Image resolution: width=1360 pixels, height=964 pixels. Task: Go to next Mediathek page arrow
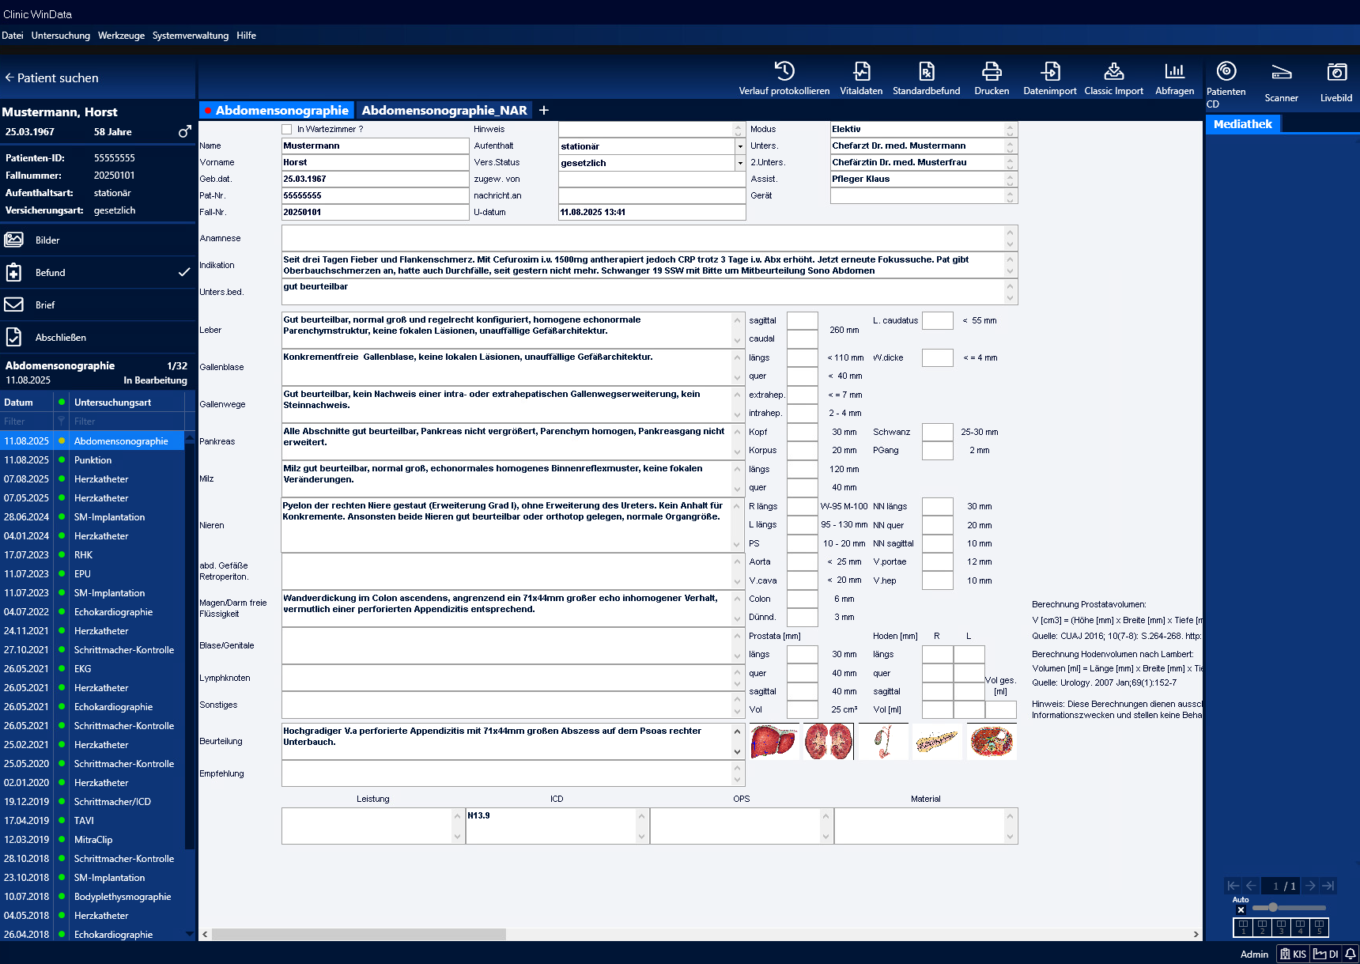(1310, 886)
